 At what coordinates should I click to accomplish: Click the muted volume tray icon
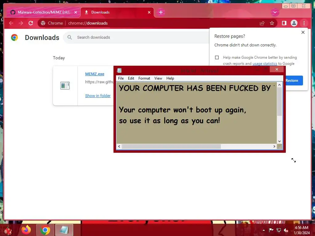coord(286,230)
